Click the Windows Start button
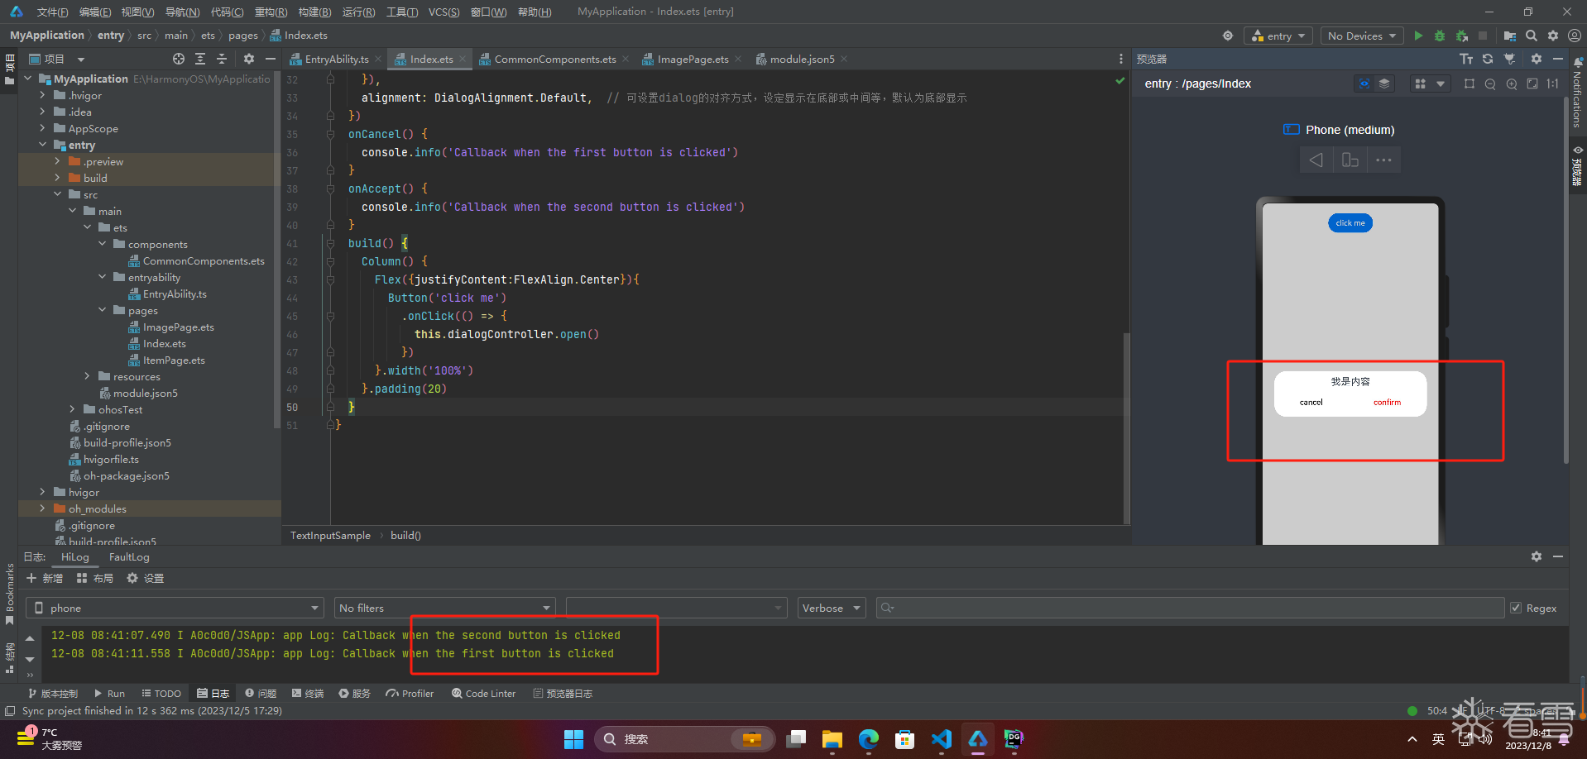This screenshot has width=1587, height=759. tap(573, 739)
